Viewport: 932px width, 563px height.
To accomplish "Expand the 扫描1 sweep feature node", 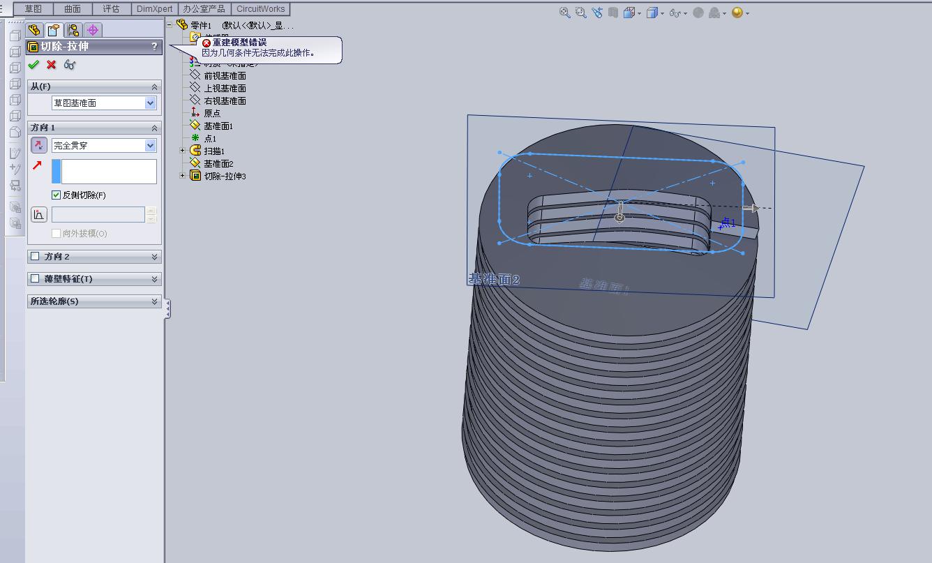I will pos(183,151).
